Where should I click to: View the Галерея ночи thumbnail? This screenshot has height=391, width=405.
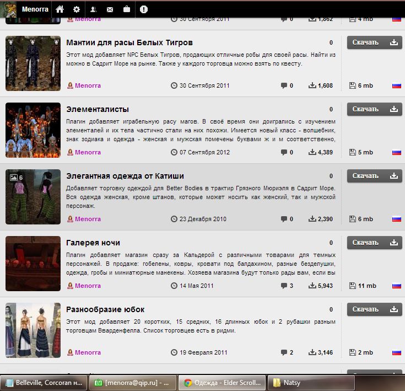[x=33, y=264]
